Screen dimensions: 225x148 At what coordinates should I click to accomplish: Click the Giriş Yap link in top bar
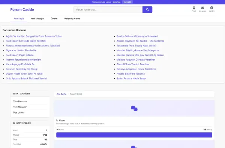tap(117, 2)
